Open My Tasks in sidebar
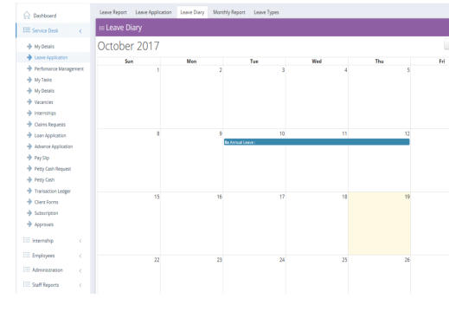 [43, 80]
